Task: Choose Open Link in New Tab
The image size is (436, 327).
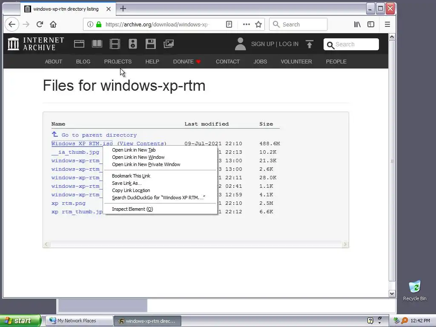Action: [x=160, y=150]
